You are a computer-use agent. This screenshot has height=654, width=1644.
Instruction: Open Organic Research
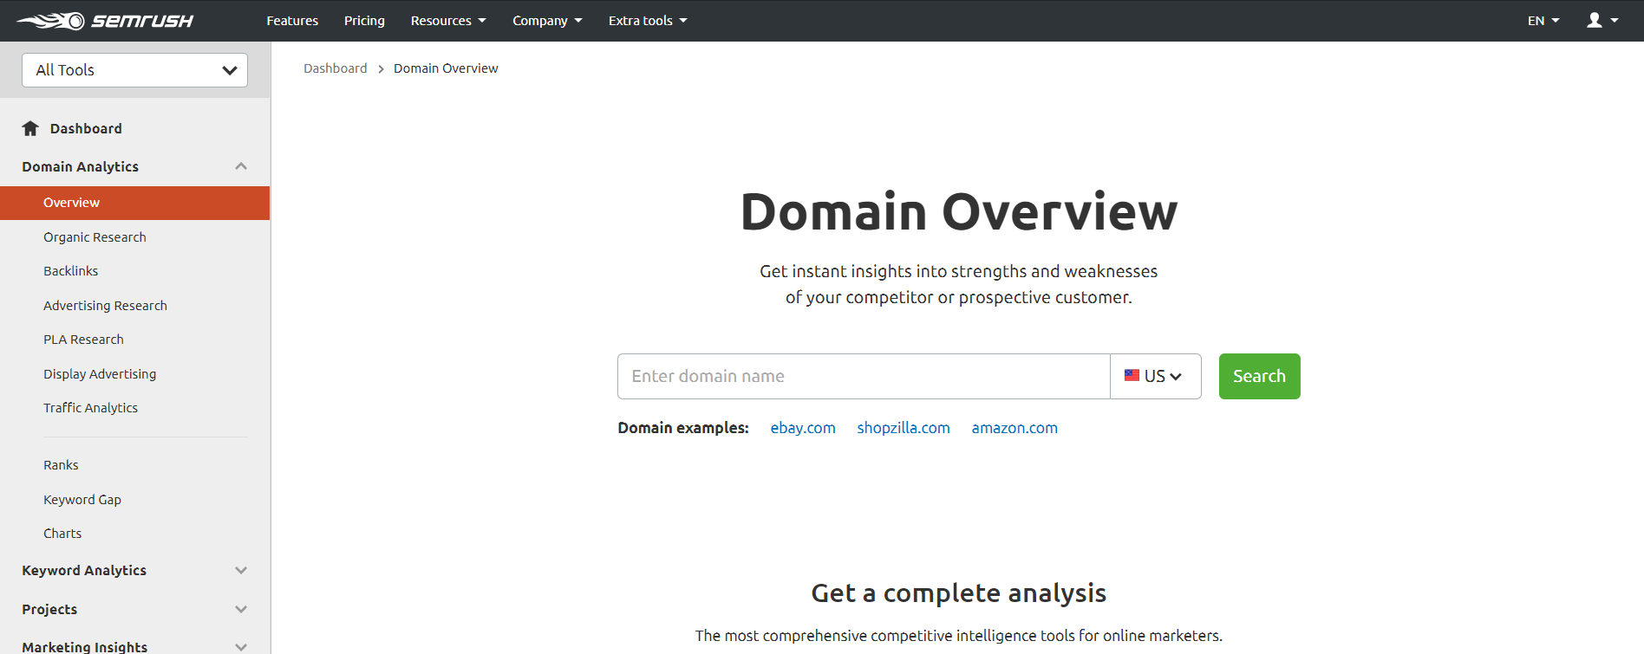click(x=95, y=237)
